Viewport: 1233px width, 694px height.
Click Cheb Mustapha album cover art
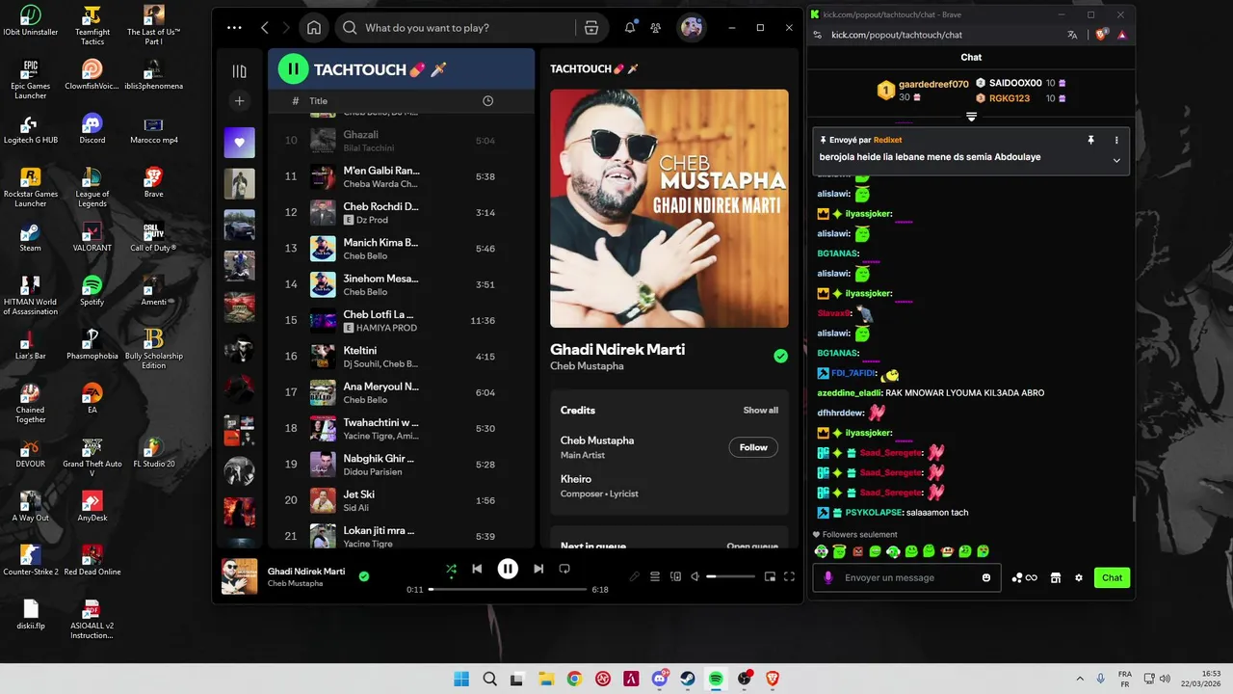click(669, 208)
